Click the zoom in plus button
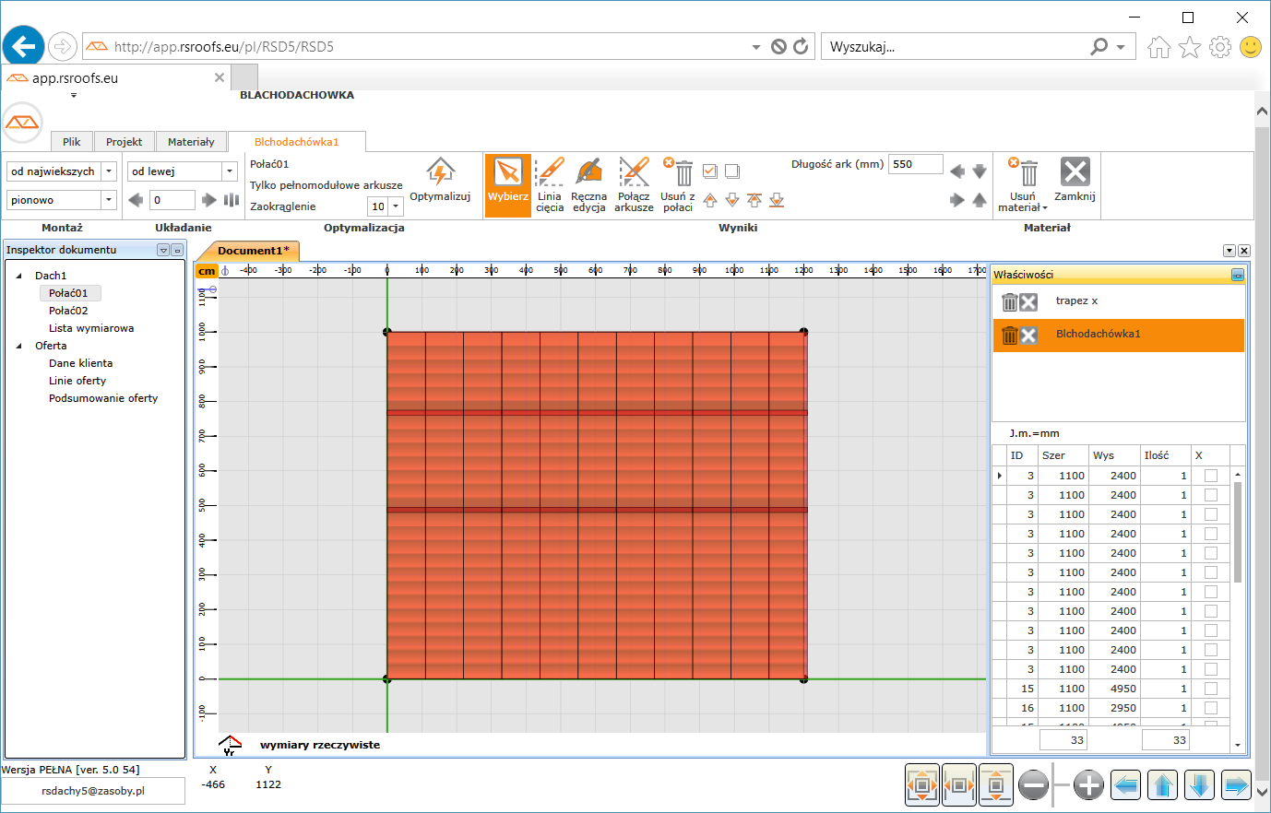This screenshot has width=1271, height=813. (x=1088, y=785)
